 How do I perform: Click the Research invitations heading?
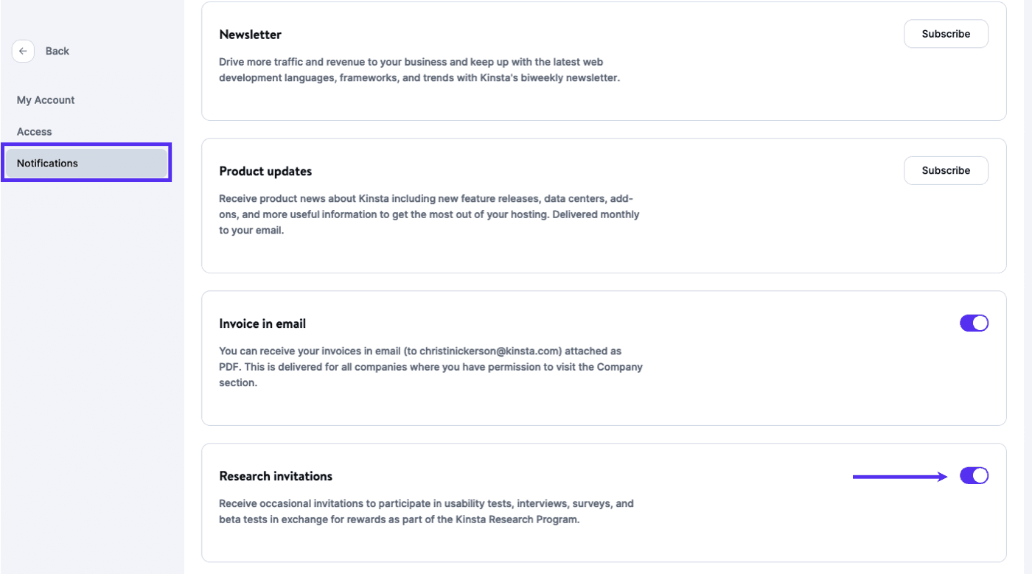coord(275,476)
